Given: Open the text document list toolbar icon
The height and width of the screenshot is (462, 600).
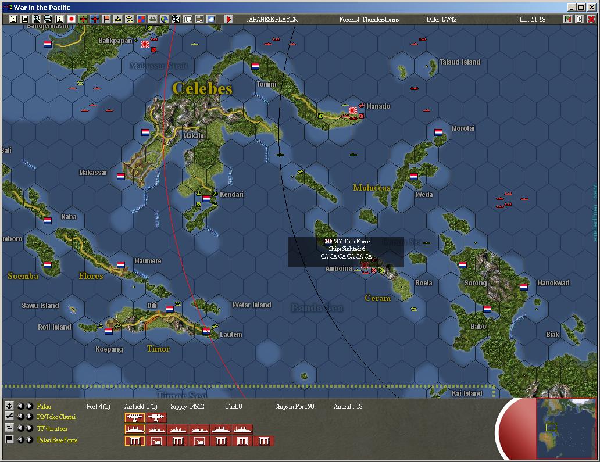Looking at the screenshot, I should (25, 19).
